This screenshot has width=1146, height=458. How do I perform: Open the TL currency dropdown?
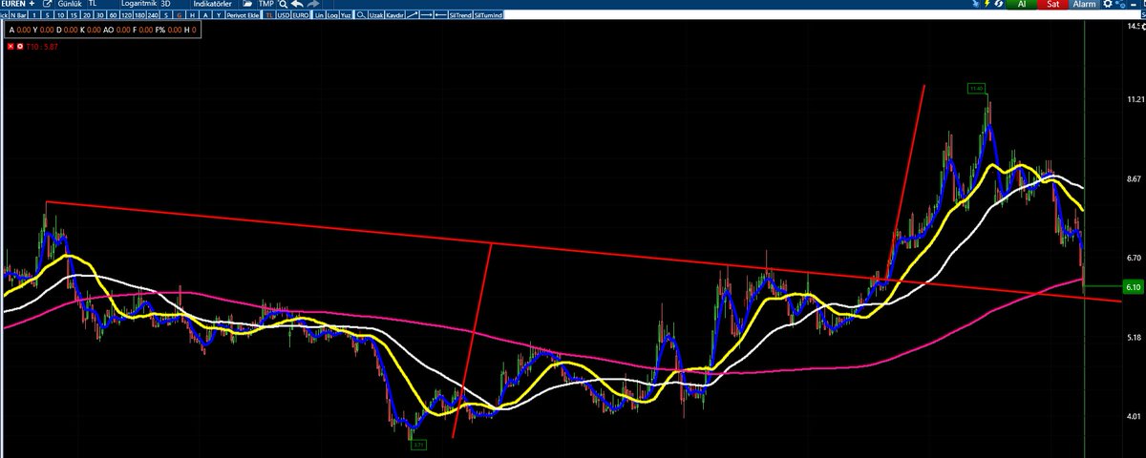tap(93, 5)
